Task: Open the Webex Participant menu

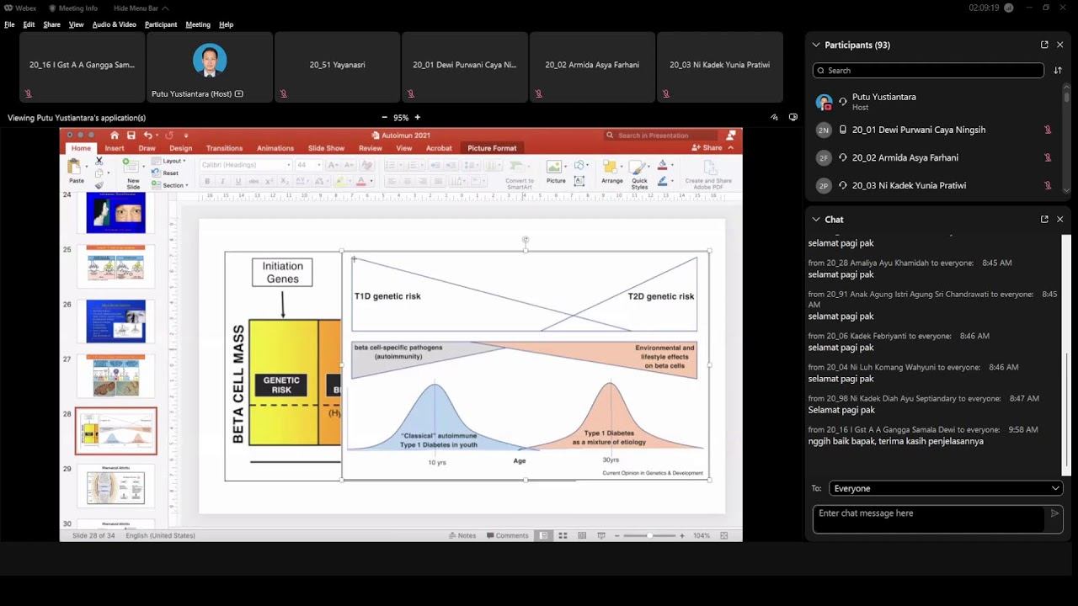Action: 161,24
